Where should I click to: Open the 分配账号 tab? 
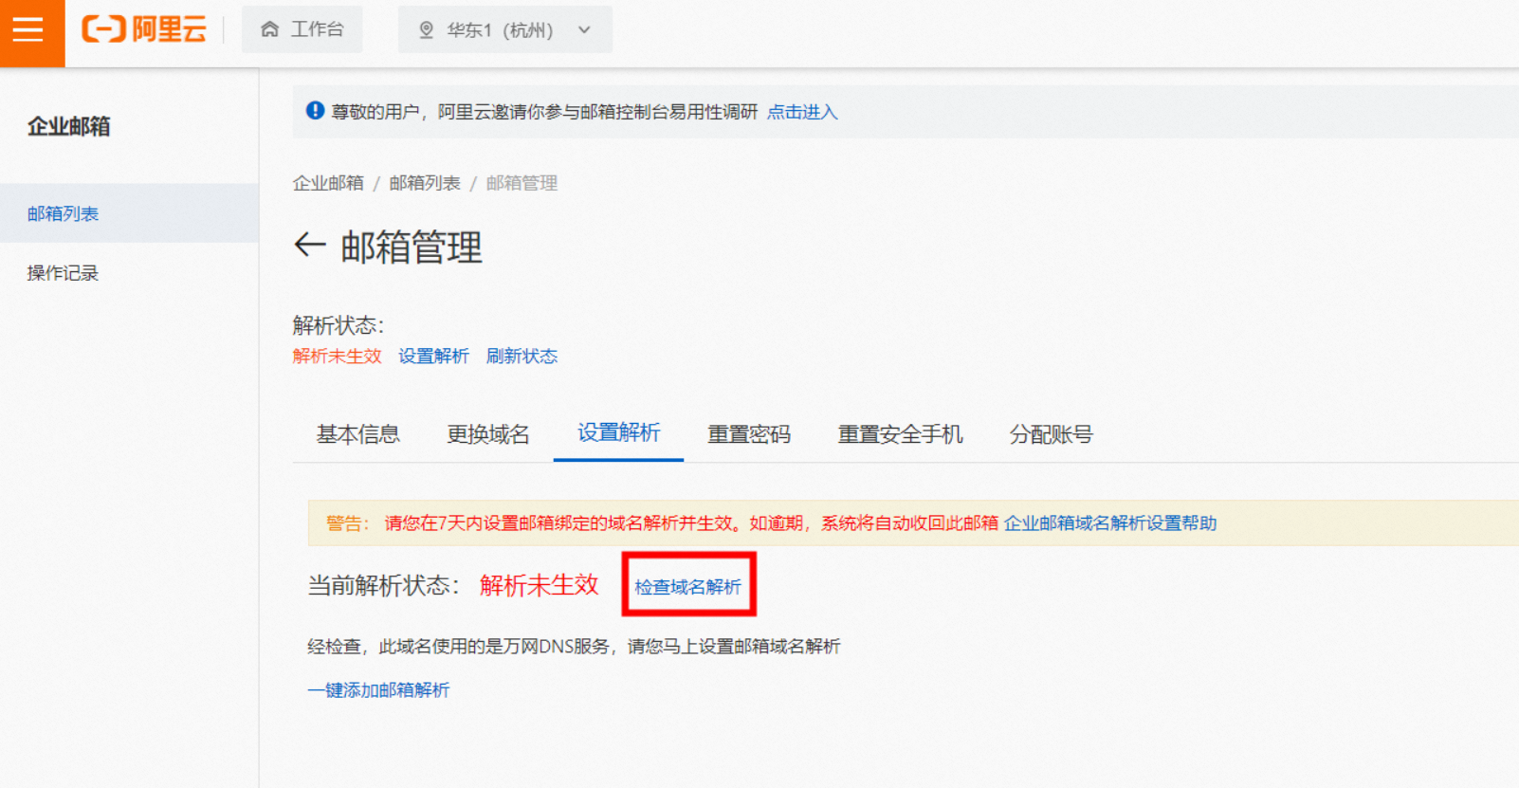(1051, 434)
